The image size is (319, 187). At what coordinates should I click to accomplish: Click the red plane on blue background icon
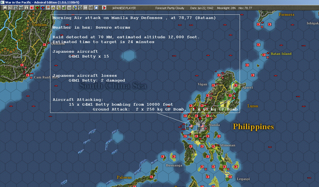pyautogui.click(x=43, y=8)
